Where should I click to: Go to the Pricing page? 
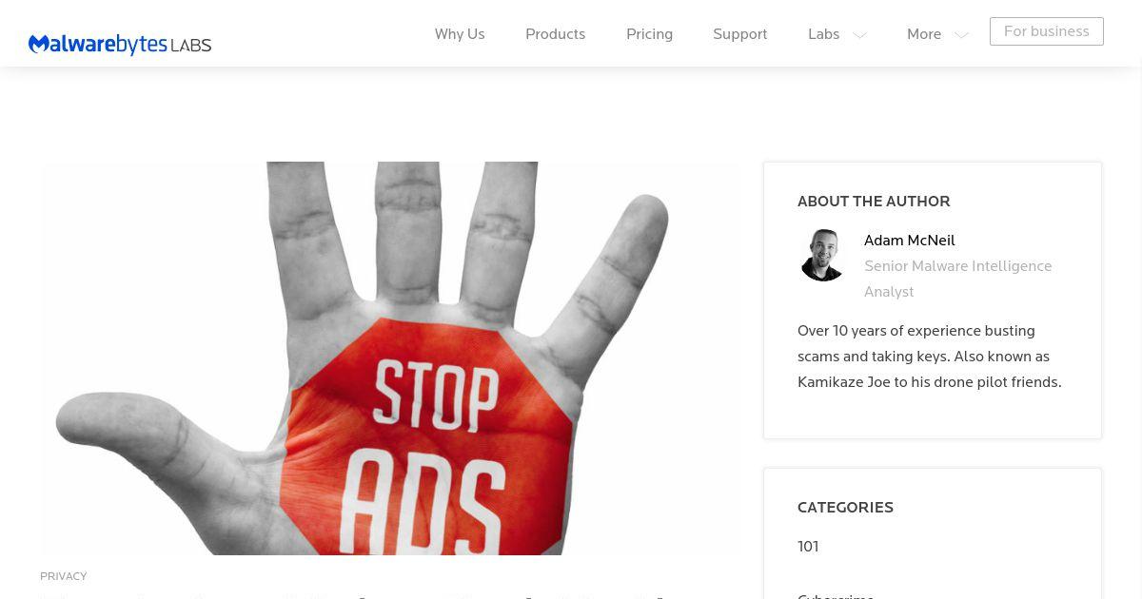pyautogui.click(x=650, y=34)
